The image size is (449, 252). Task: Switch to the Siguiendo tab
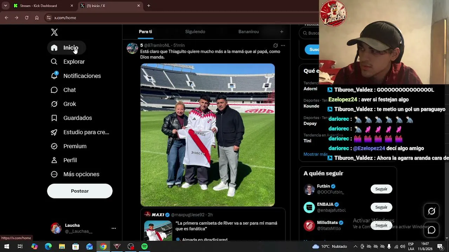[x=195, y=32]
